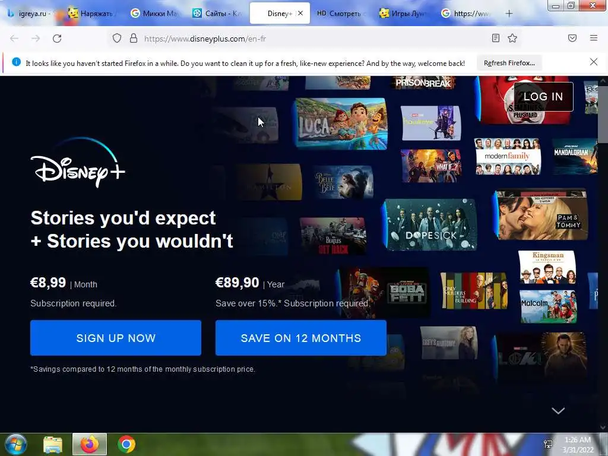This screenshot has width=608, height=456.
Task: Click the padlock site security icon
Action: click(134, 38)
